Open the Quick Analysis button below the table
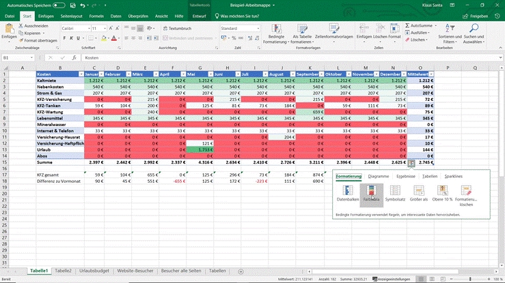The width and height of the screenshot is (505, 283). 411,163
